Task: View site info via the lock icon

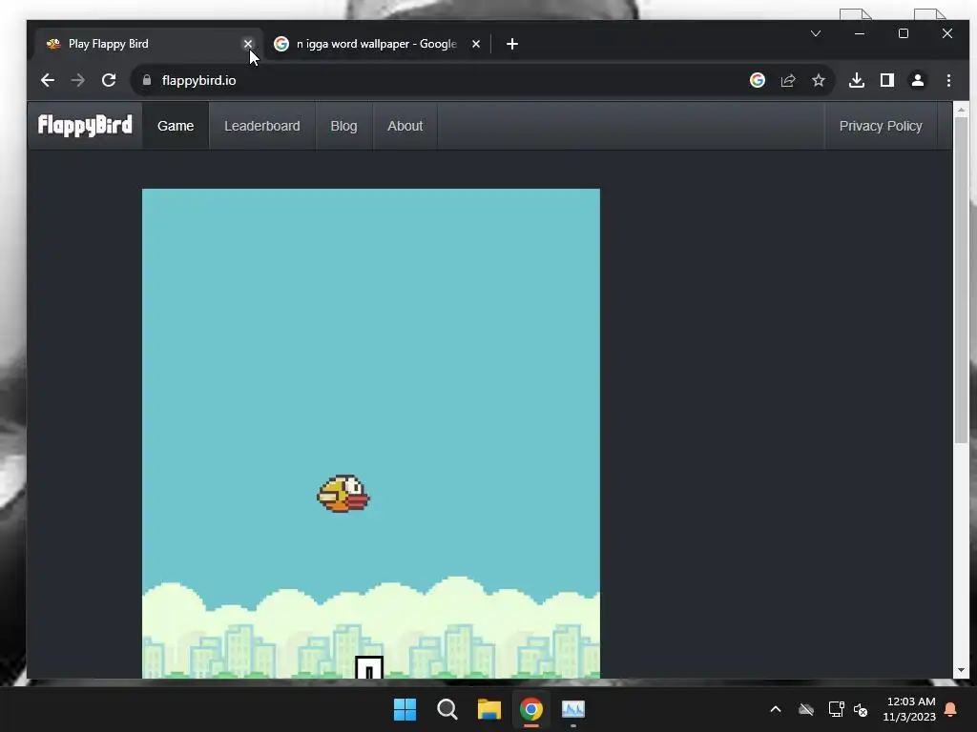Action: coord(146,80)
